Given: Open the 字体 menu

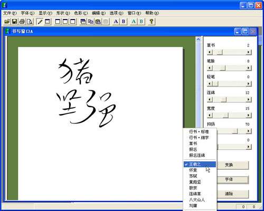Looking at the screenshot, I should pos(27,13).
